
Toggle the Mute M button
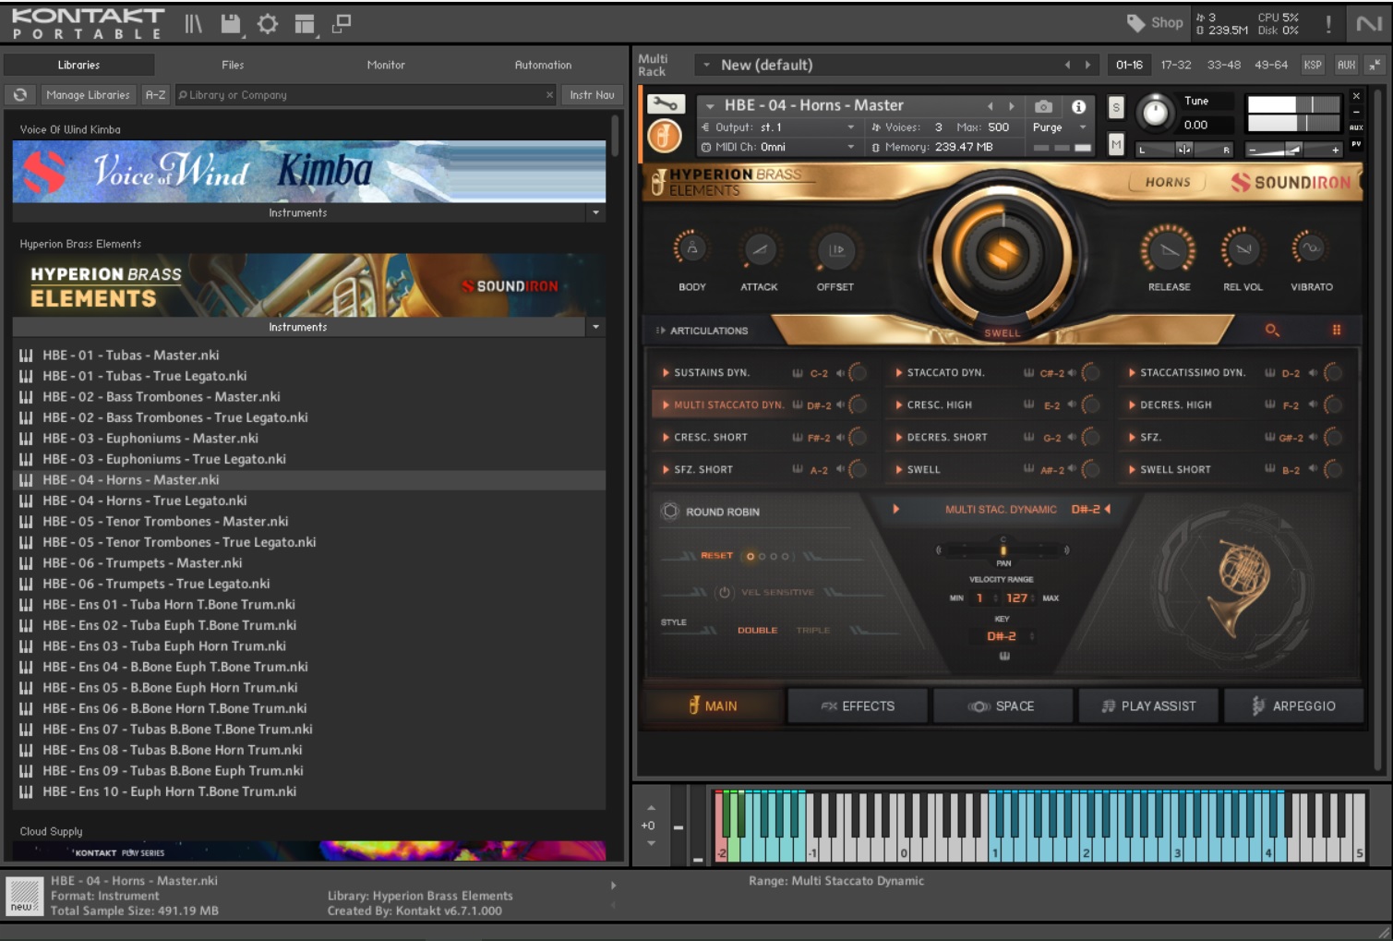pos(1116,144)
